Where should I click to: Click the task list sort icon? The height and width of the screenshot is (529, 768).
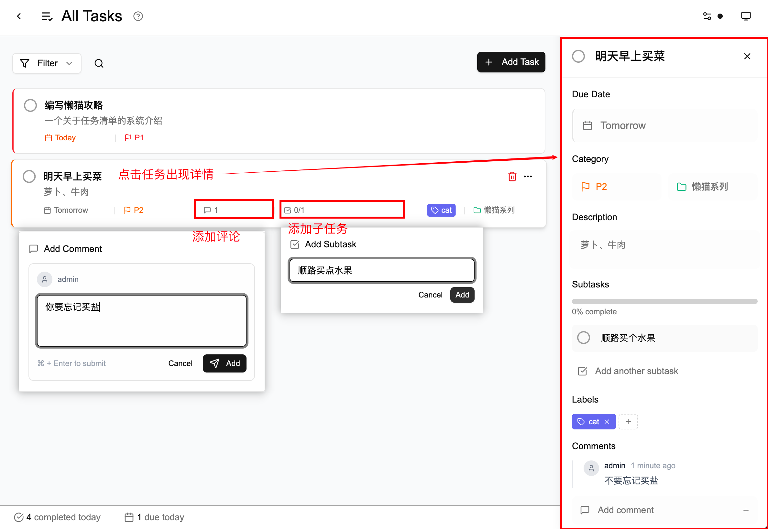pos(47,16)
